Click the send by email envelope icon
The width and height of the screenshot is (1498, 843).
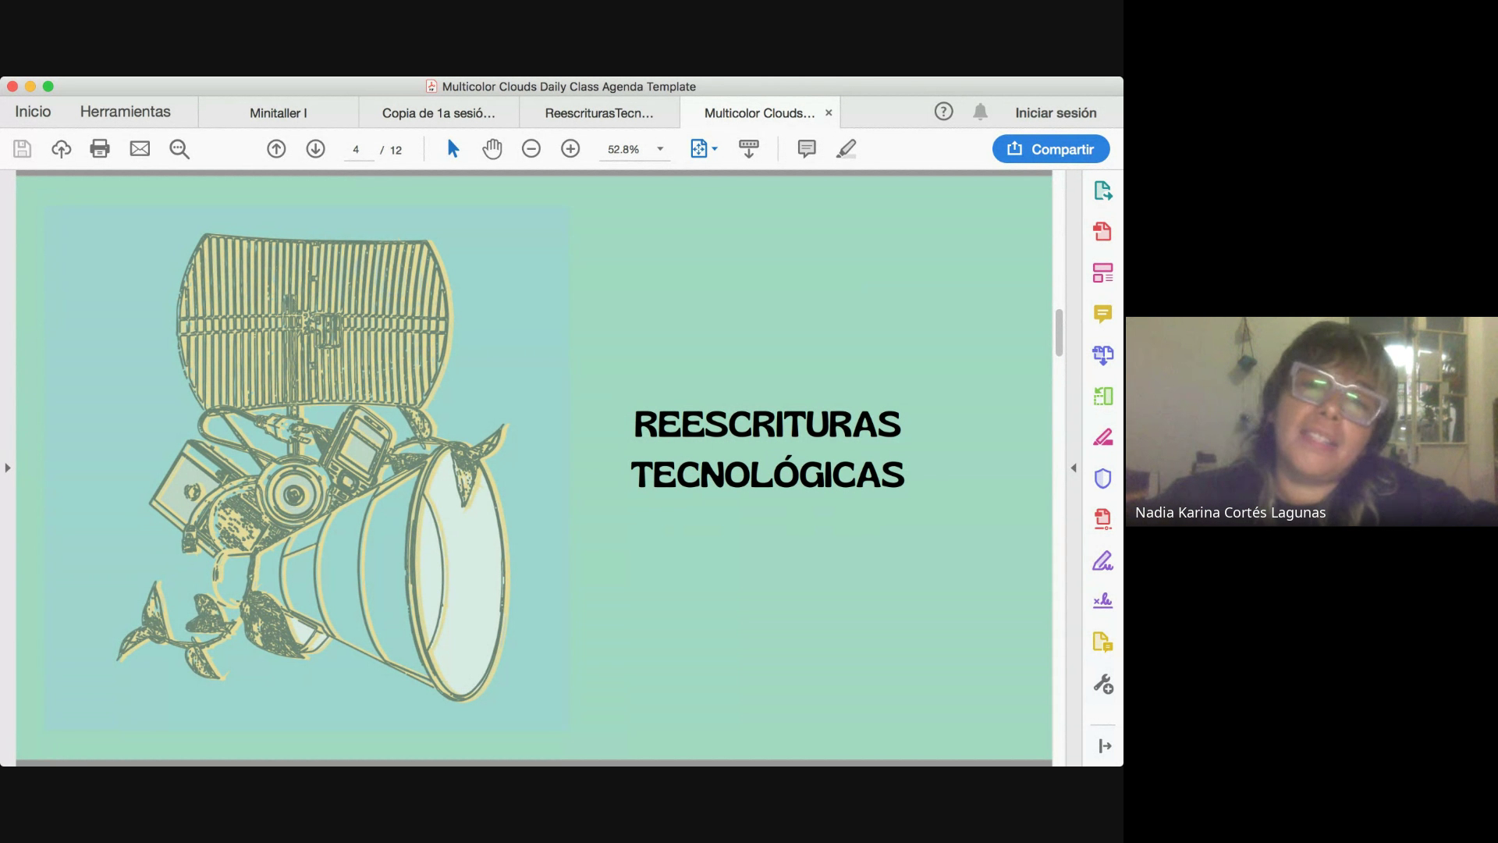(x=140, y=148)
